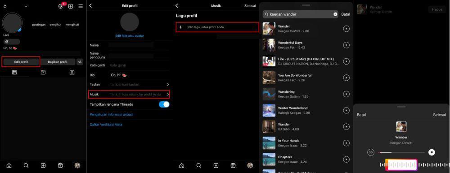
Task: Play preview of Wandering by Keegan Sutton
Action: click(346, 94)
